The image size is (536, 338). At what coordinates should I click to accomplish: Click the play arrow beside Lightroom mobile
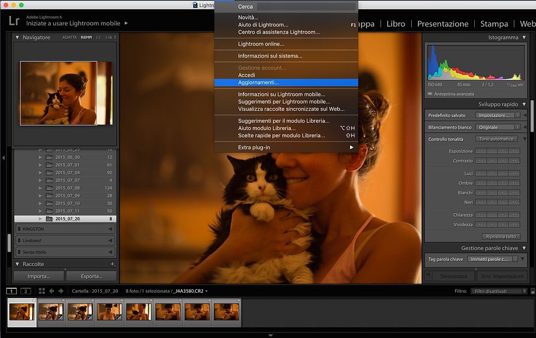click(126, 23)
